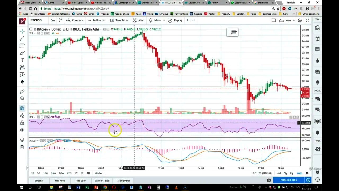Select the ruler measure tool
The height and width of the screenshot is (191, 339).
[x=22, y=91]
